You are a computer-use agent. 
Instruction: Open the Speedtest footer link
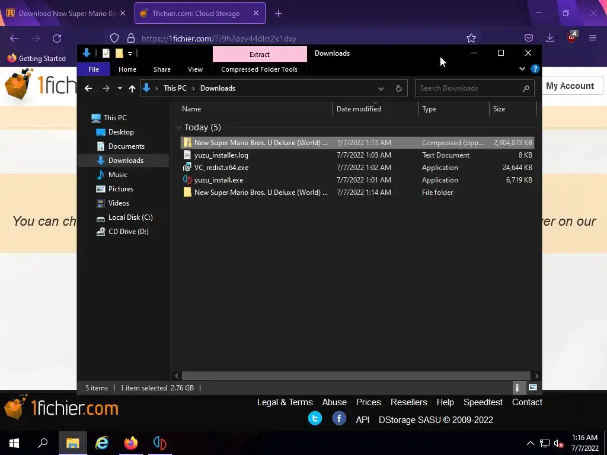(483, 402)
